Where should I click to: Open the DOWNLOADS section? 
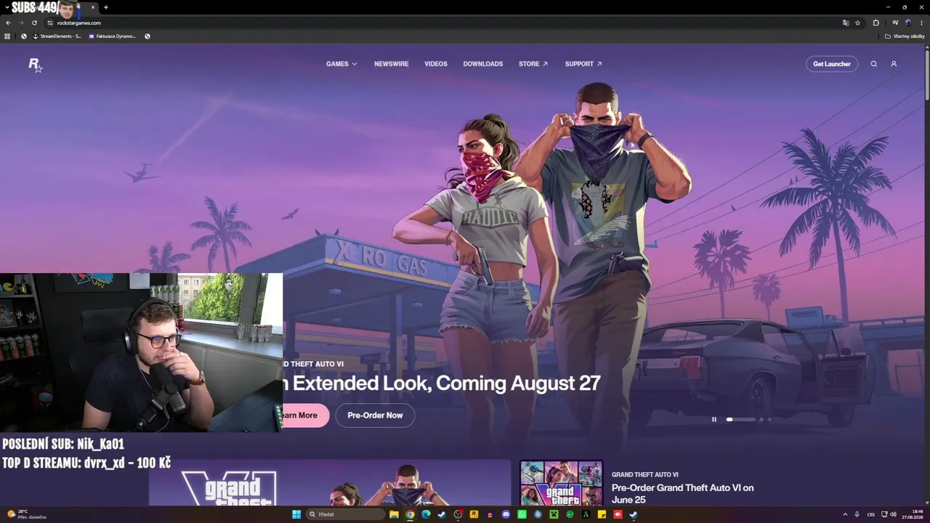[x=483, y=64]
